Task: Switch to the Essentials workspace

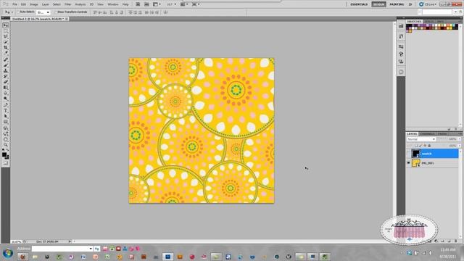Action: click(x=359, y=4)
